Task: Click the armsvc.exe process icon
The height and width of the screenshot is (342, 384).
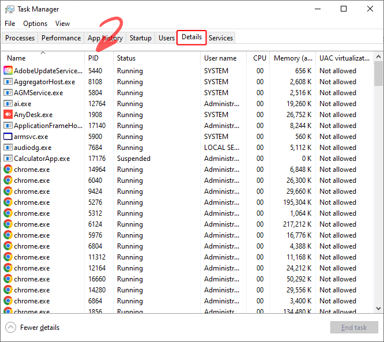Action: (x=8, y=137)
